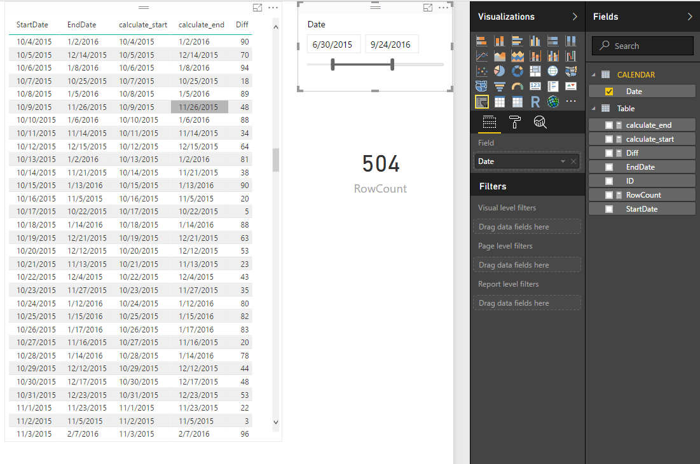Select the Clustered bar chart visualization

pyautogui.click(x=518, y=41)
